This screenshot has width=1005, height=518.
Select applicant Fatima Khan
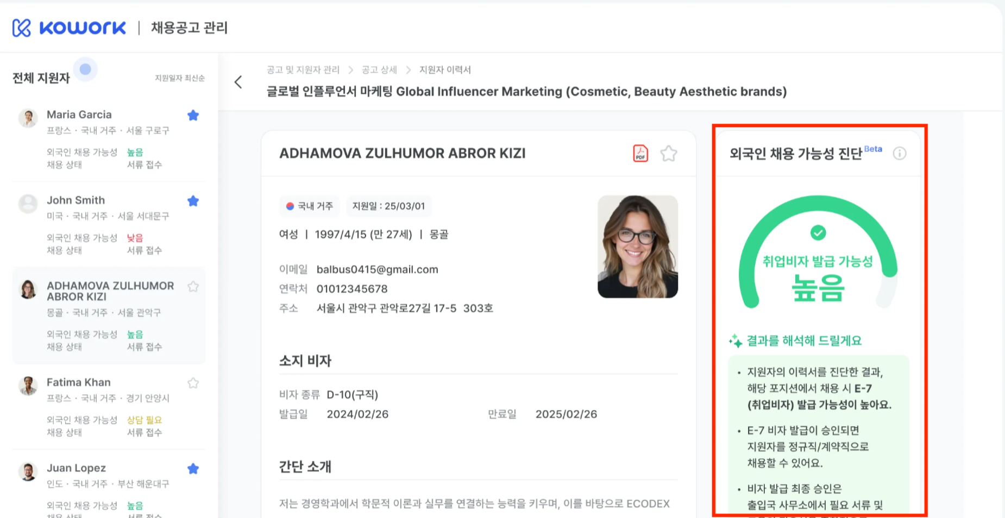109,407
